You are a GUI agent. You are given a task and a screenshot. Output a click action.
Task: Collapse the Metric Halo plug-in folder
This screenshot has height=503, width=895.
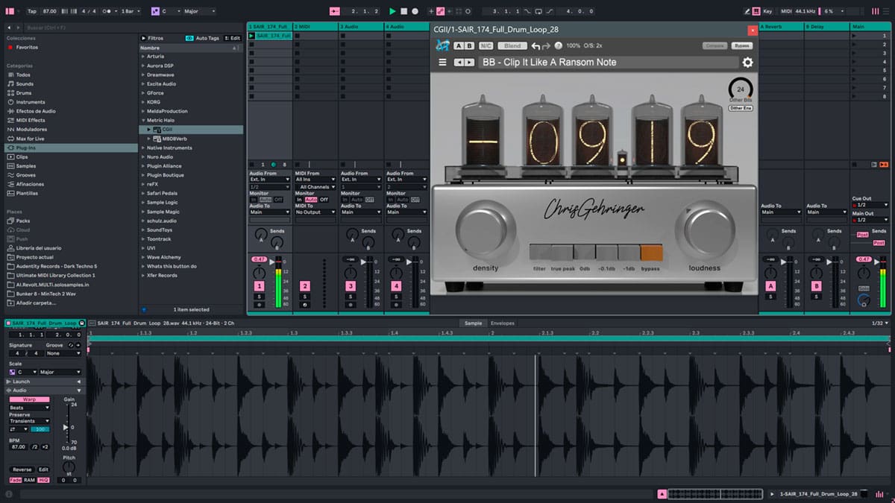[143, 120]
